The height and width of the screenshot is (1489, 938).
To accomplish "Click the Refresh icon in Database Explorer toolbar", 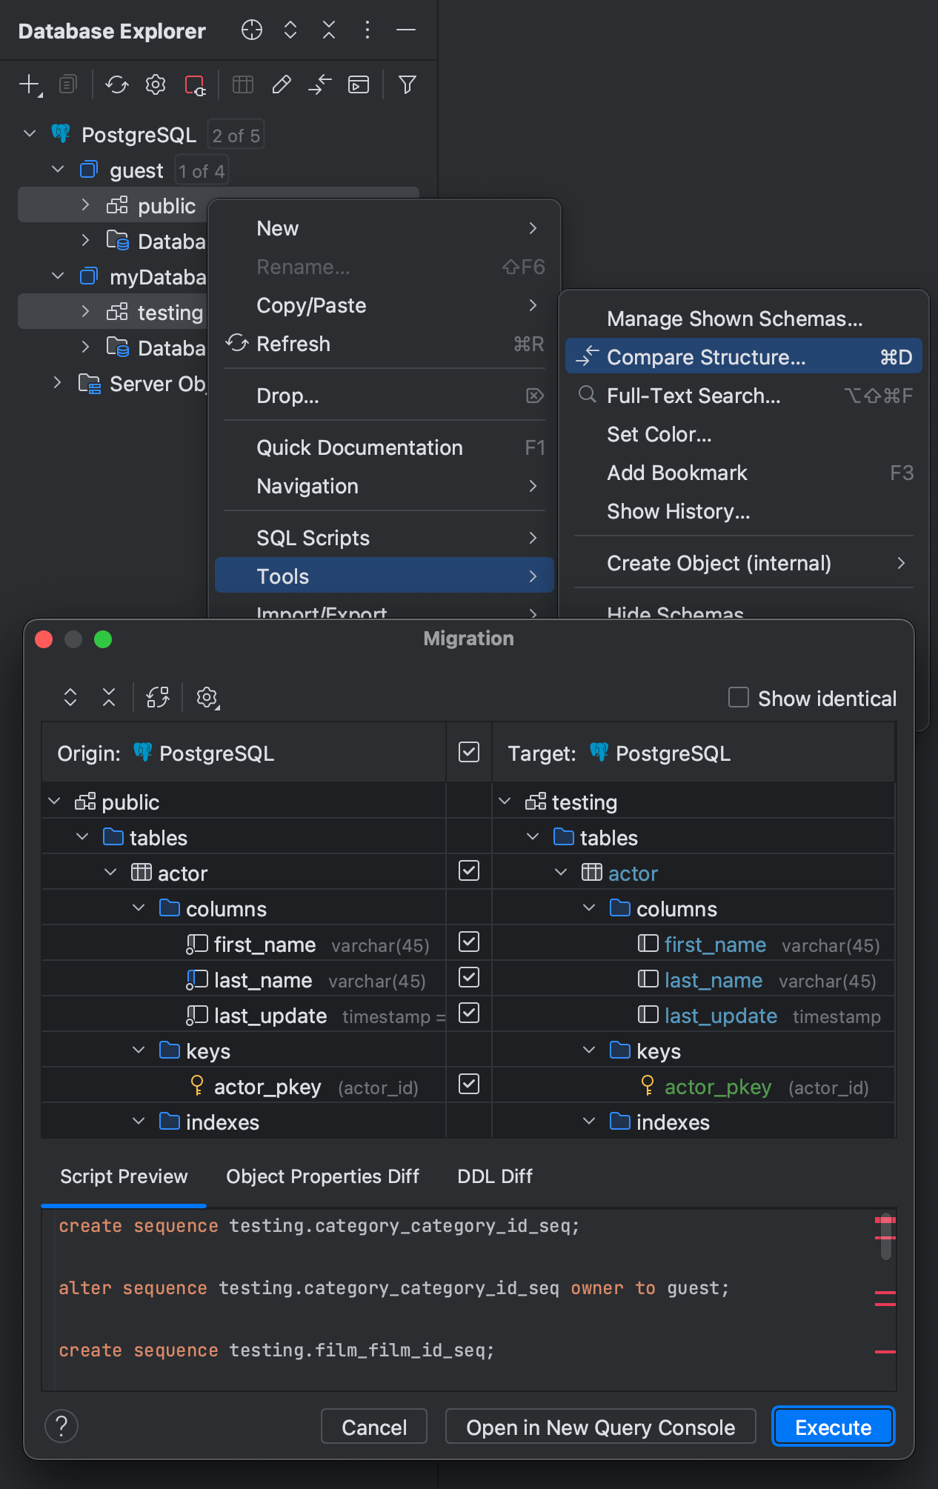I will [116, 84].
